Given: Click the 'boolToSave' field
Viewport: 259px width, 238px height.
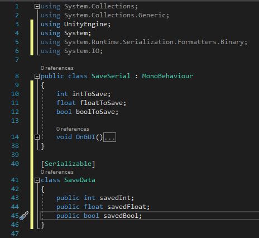Looking at the screenshot, I should coord(95,112).
